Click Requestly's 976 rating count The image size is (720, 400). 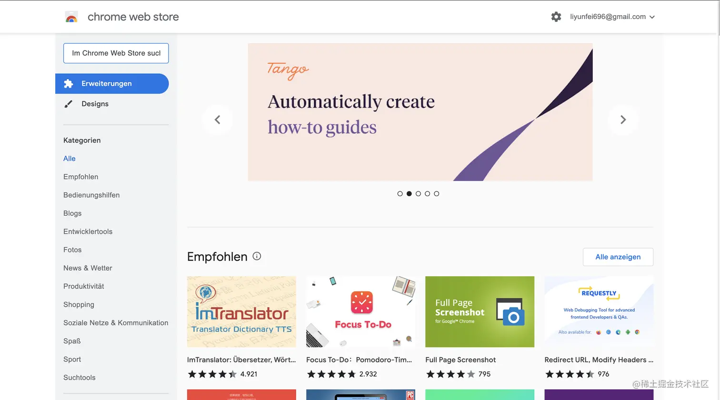click(x=603, y=374)
